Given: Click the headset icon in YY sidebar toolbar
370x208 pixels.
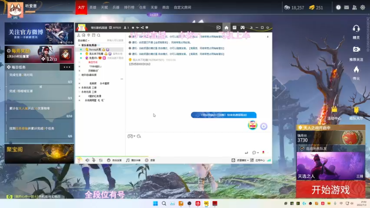Looking at the screenshot, I should pyautogui.click(x=84, y=35).
